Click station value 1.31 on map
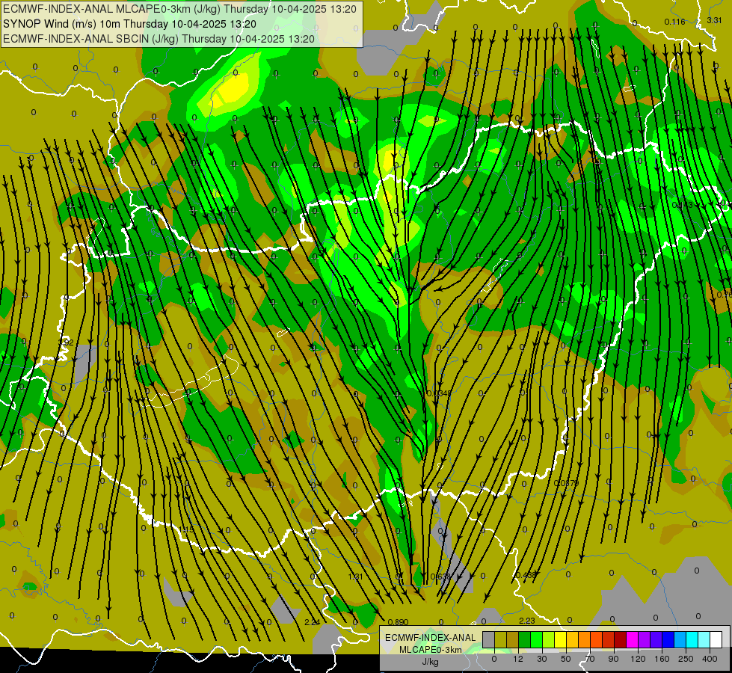The height and width of the screenshot is (673, 732). tap(355, 577)
